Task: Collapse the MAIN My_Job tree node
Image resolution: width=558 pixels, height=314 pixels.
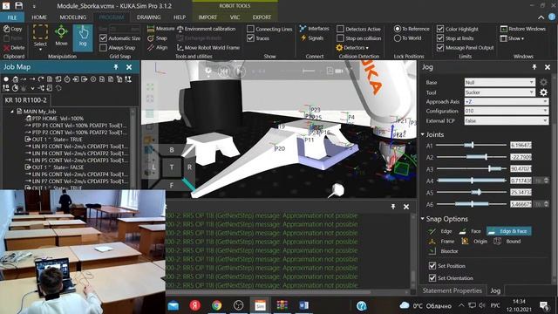Action: click(12, 112)
